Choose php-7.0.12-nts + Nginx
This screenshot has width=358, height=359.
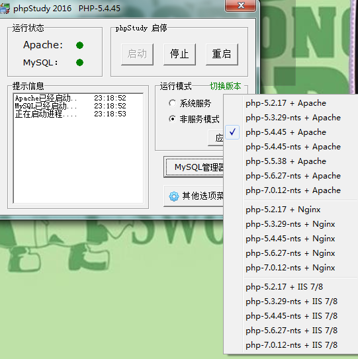[x=291, y=268]
